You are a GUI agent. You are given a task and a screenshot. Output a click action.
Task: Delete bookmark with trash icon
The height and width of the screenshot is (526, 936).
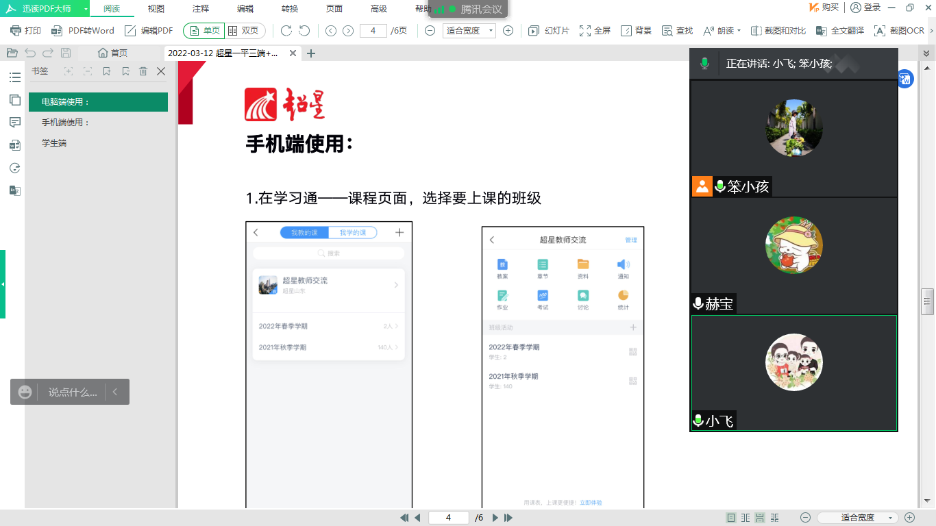tap(143, 71)
